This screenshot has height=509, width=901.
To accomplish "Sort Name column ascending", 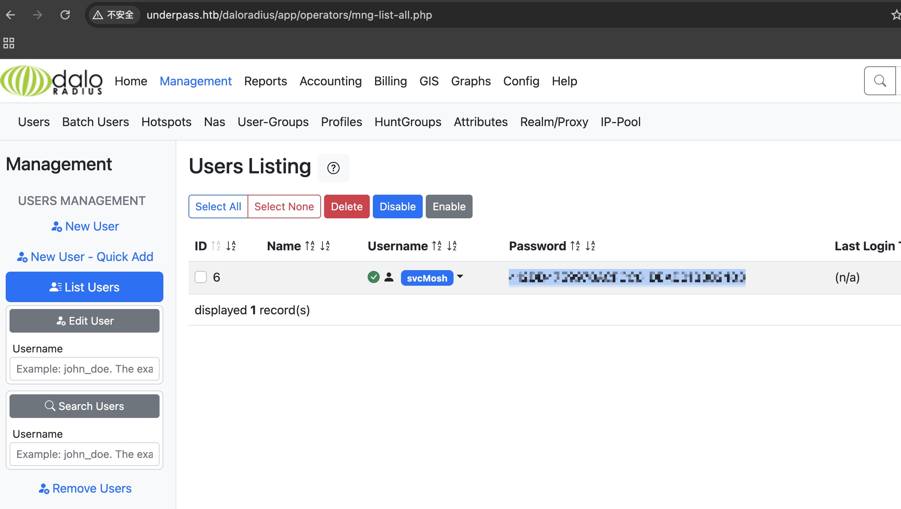I will tap(310, 246).
